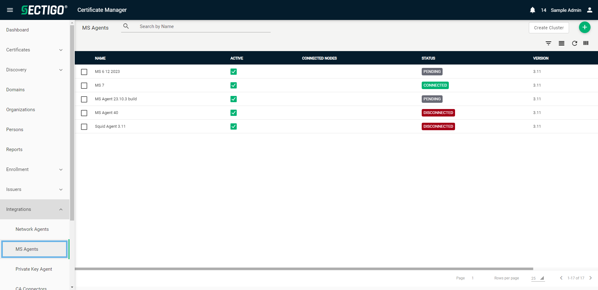Open Network Agents under Integrations
598x290 pixels.
(x=32, y=229)
